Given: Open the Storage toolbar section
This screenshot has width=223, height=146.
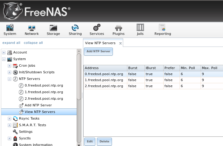Looking at the screenshot, I should pos(53,30).
